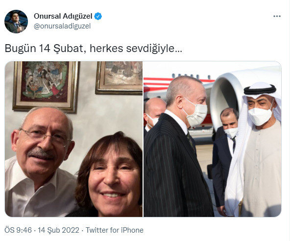Click the blue verified badge icon
The height and width of the screenshot is (241, 290).
(x=98, y=16)
